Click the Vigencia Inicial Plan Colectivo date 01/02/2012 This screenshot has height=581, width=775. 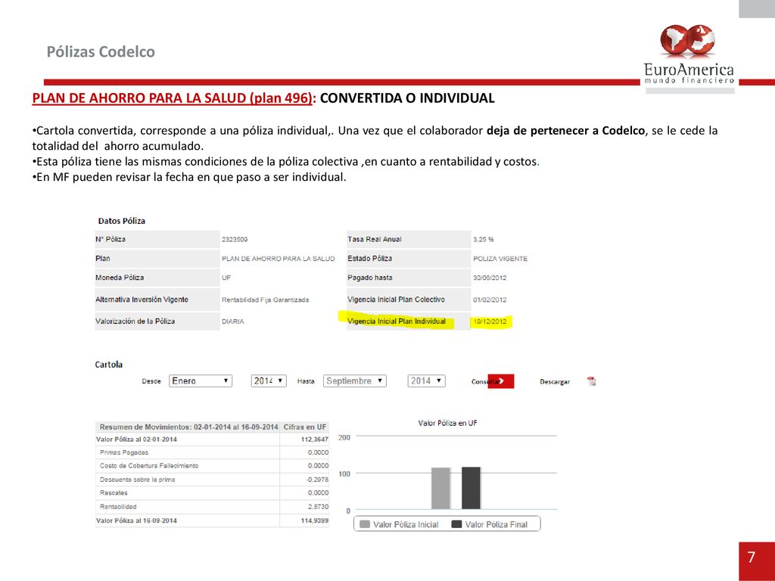click(490, 300)
